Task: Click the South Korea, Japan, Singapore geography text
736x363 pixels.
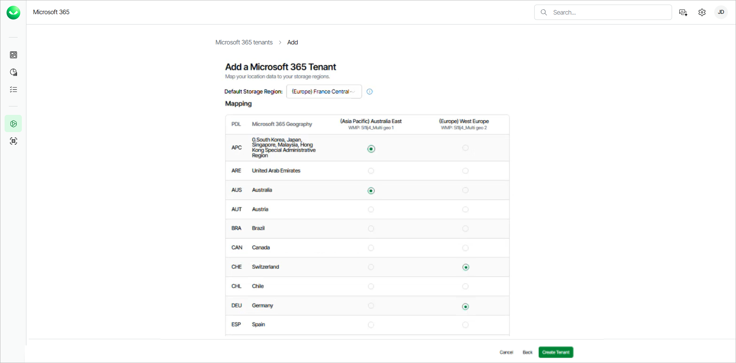Action: (284, 147)
